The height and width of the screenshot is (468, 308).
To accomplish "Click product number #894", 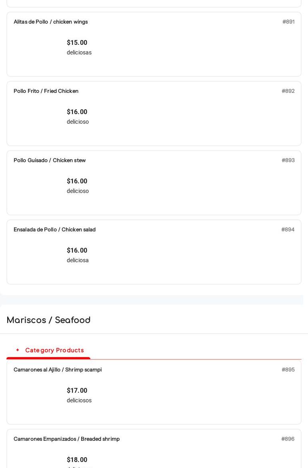I will click(288, 230).
